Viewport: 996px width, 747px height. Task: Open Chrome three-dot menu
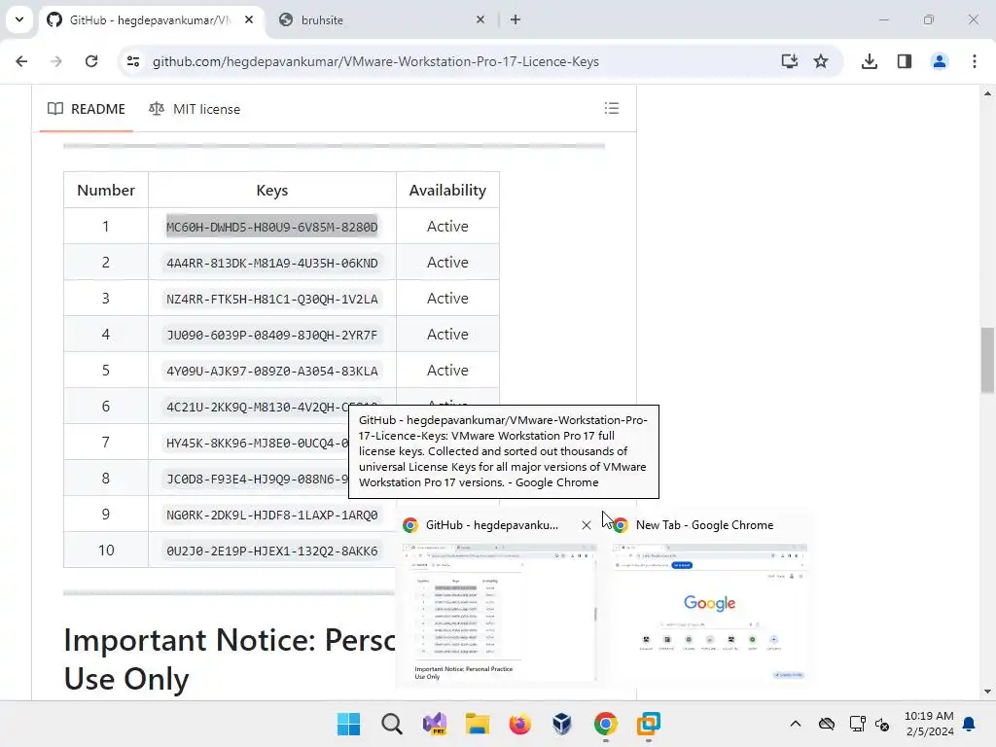975,61
